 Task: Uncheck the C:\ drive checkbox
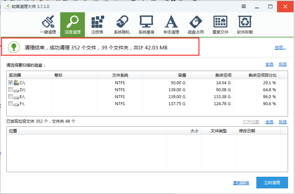pyautogui.click(x=10, y=82)
